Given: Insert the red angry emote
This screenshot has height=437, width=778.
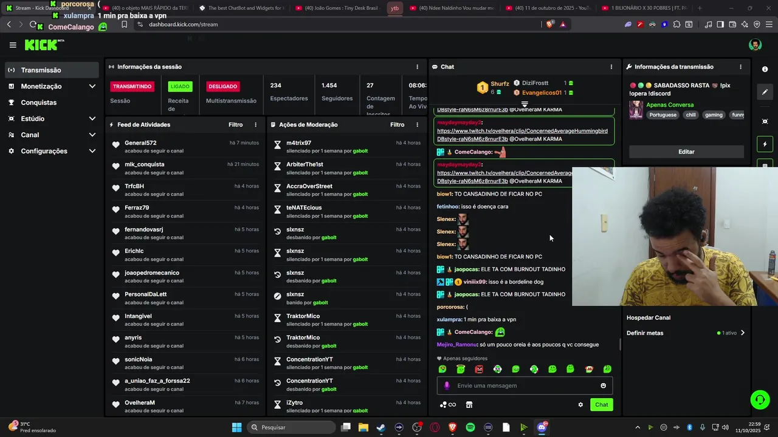Looking at the screenshot, I should 479,369.
